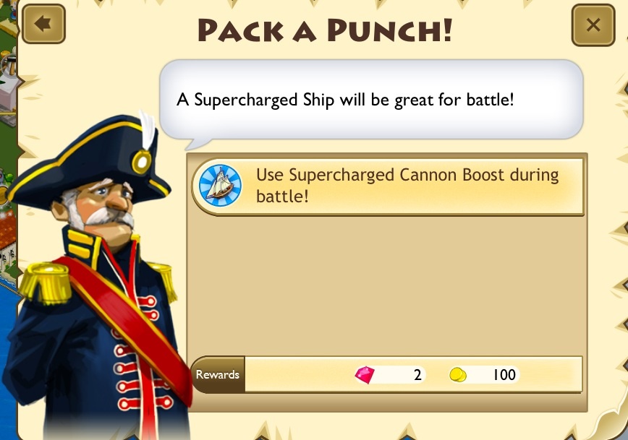This screenshot has width=628, height=440.
Task: Click the Pack a Punch title
Action: [326, 30]
